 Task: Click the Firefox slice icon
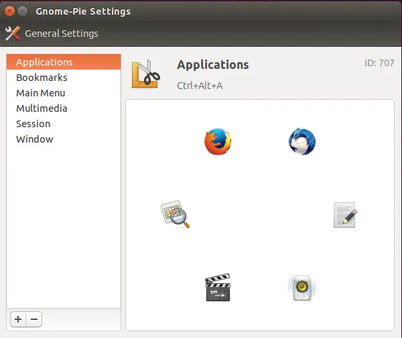click(218, 142)
